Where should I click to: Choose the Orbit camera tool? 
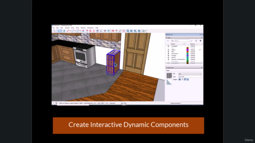pos(113,31)
